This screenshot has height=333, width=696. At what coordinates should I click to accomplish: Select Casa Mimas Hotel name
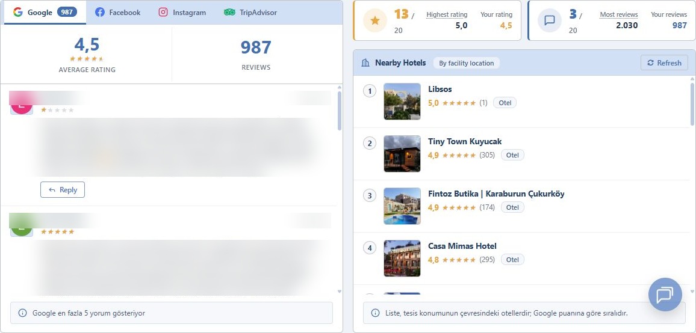click(462, 246)
